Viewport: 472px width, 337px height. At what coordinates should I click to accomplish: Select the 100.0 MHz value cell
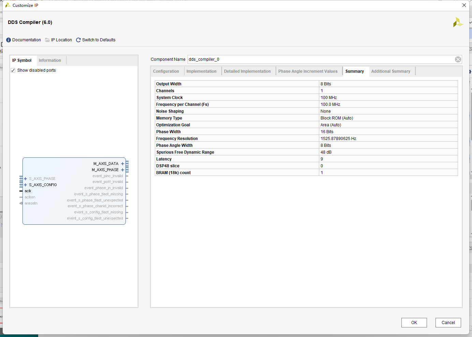pyautogui.click(x=330, y=104)
